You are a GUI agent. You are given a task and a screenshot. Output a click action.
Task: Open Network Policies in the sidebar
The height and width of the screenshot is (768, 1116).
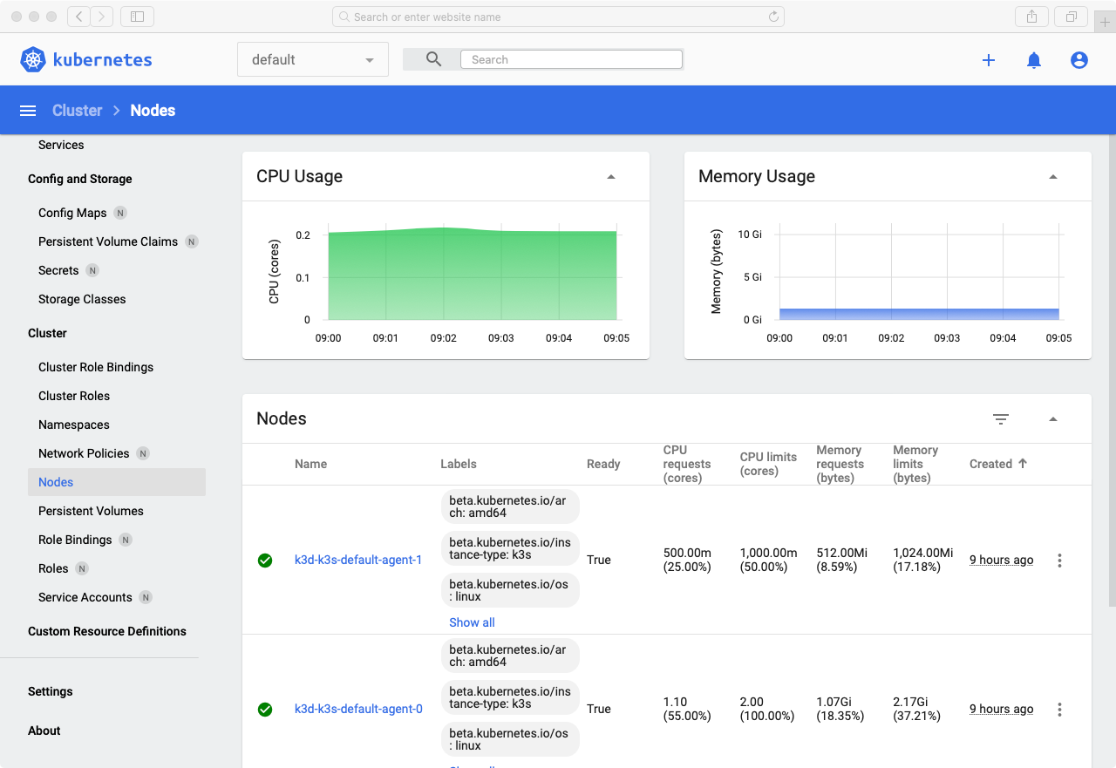[x=84, y=453]
